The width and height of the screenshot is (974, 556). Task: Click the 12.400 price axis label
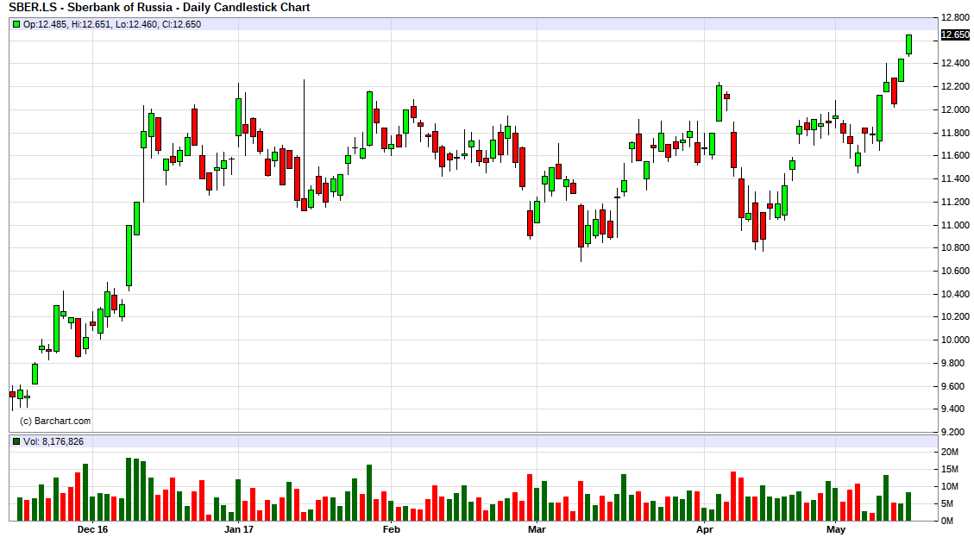click(x=955, y=63)
